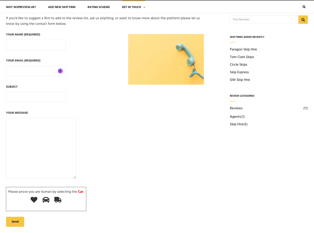Open the Rating Scheme menu item
The width and height of the screenshot is (314, 233).
pyautogui.click(x=99, y=7)
